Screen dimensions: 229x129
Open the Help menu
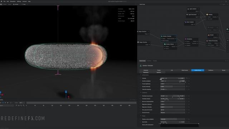[x=29, y=1]
